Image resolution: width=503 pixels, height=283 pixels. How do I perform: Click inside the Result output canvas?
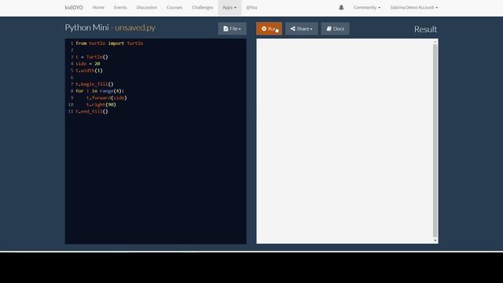pyautogui.click(x=344, y=141)
